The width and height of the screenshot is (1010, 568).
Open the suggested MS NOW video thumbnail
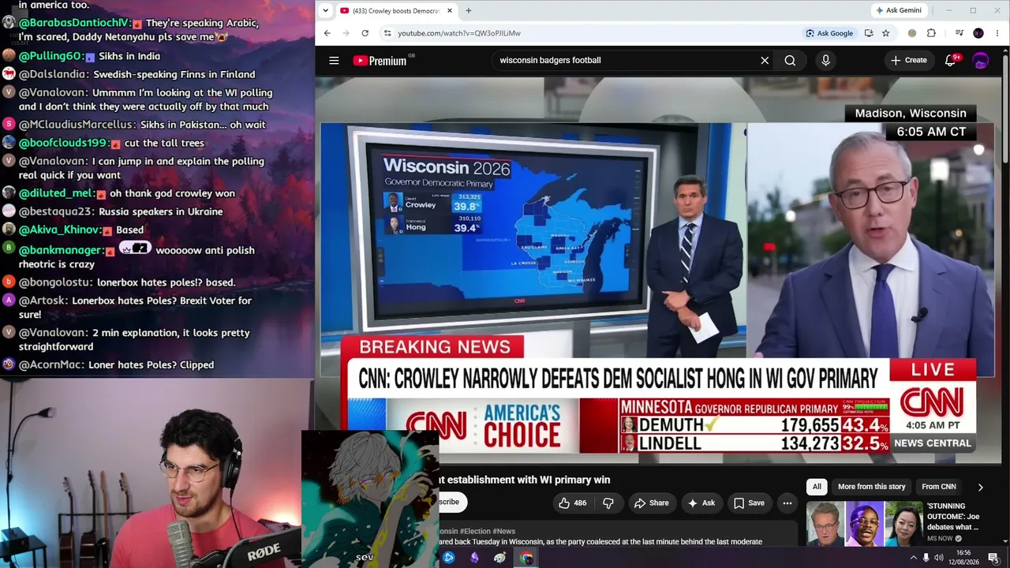[x=865, y=524]
